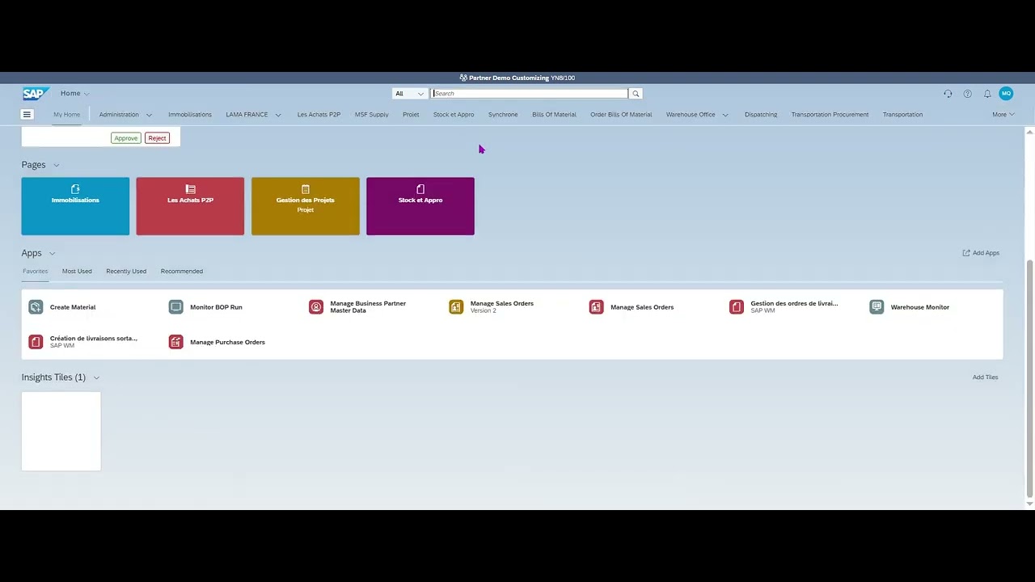Viewport: 1035px width, 582px height.
Task: Open the Synchrone navigation item
Action: 503,115
